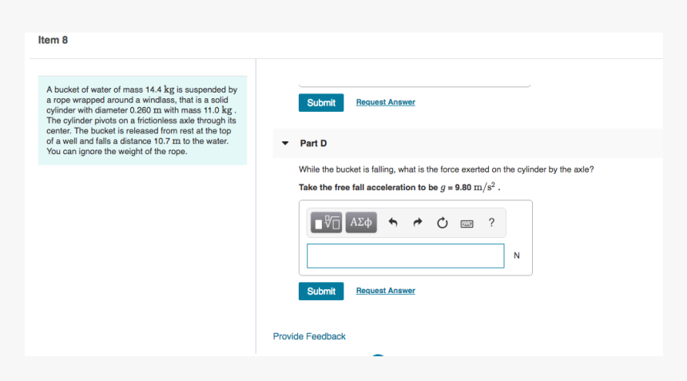Click the previous part's answer box edge
Screen dimensions: 687x381
tap(414, 85)
